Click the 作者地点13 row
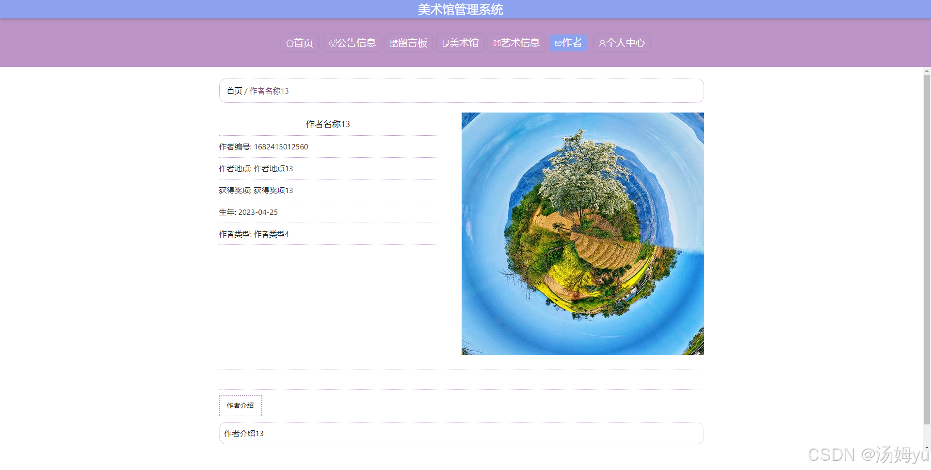 (x=328, y=168)
